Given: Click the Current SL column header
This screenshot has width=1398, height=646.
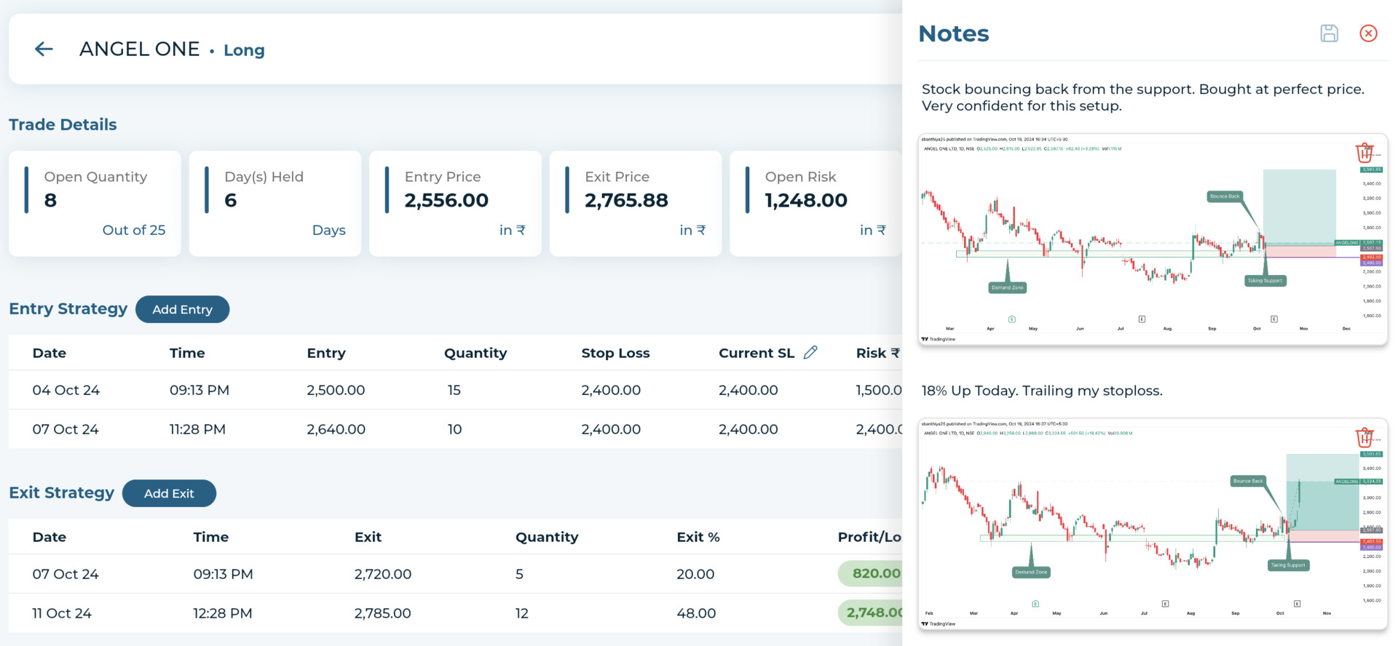Looking at the screenshot, I should (x=757, y=353).
